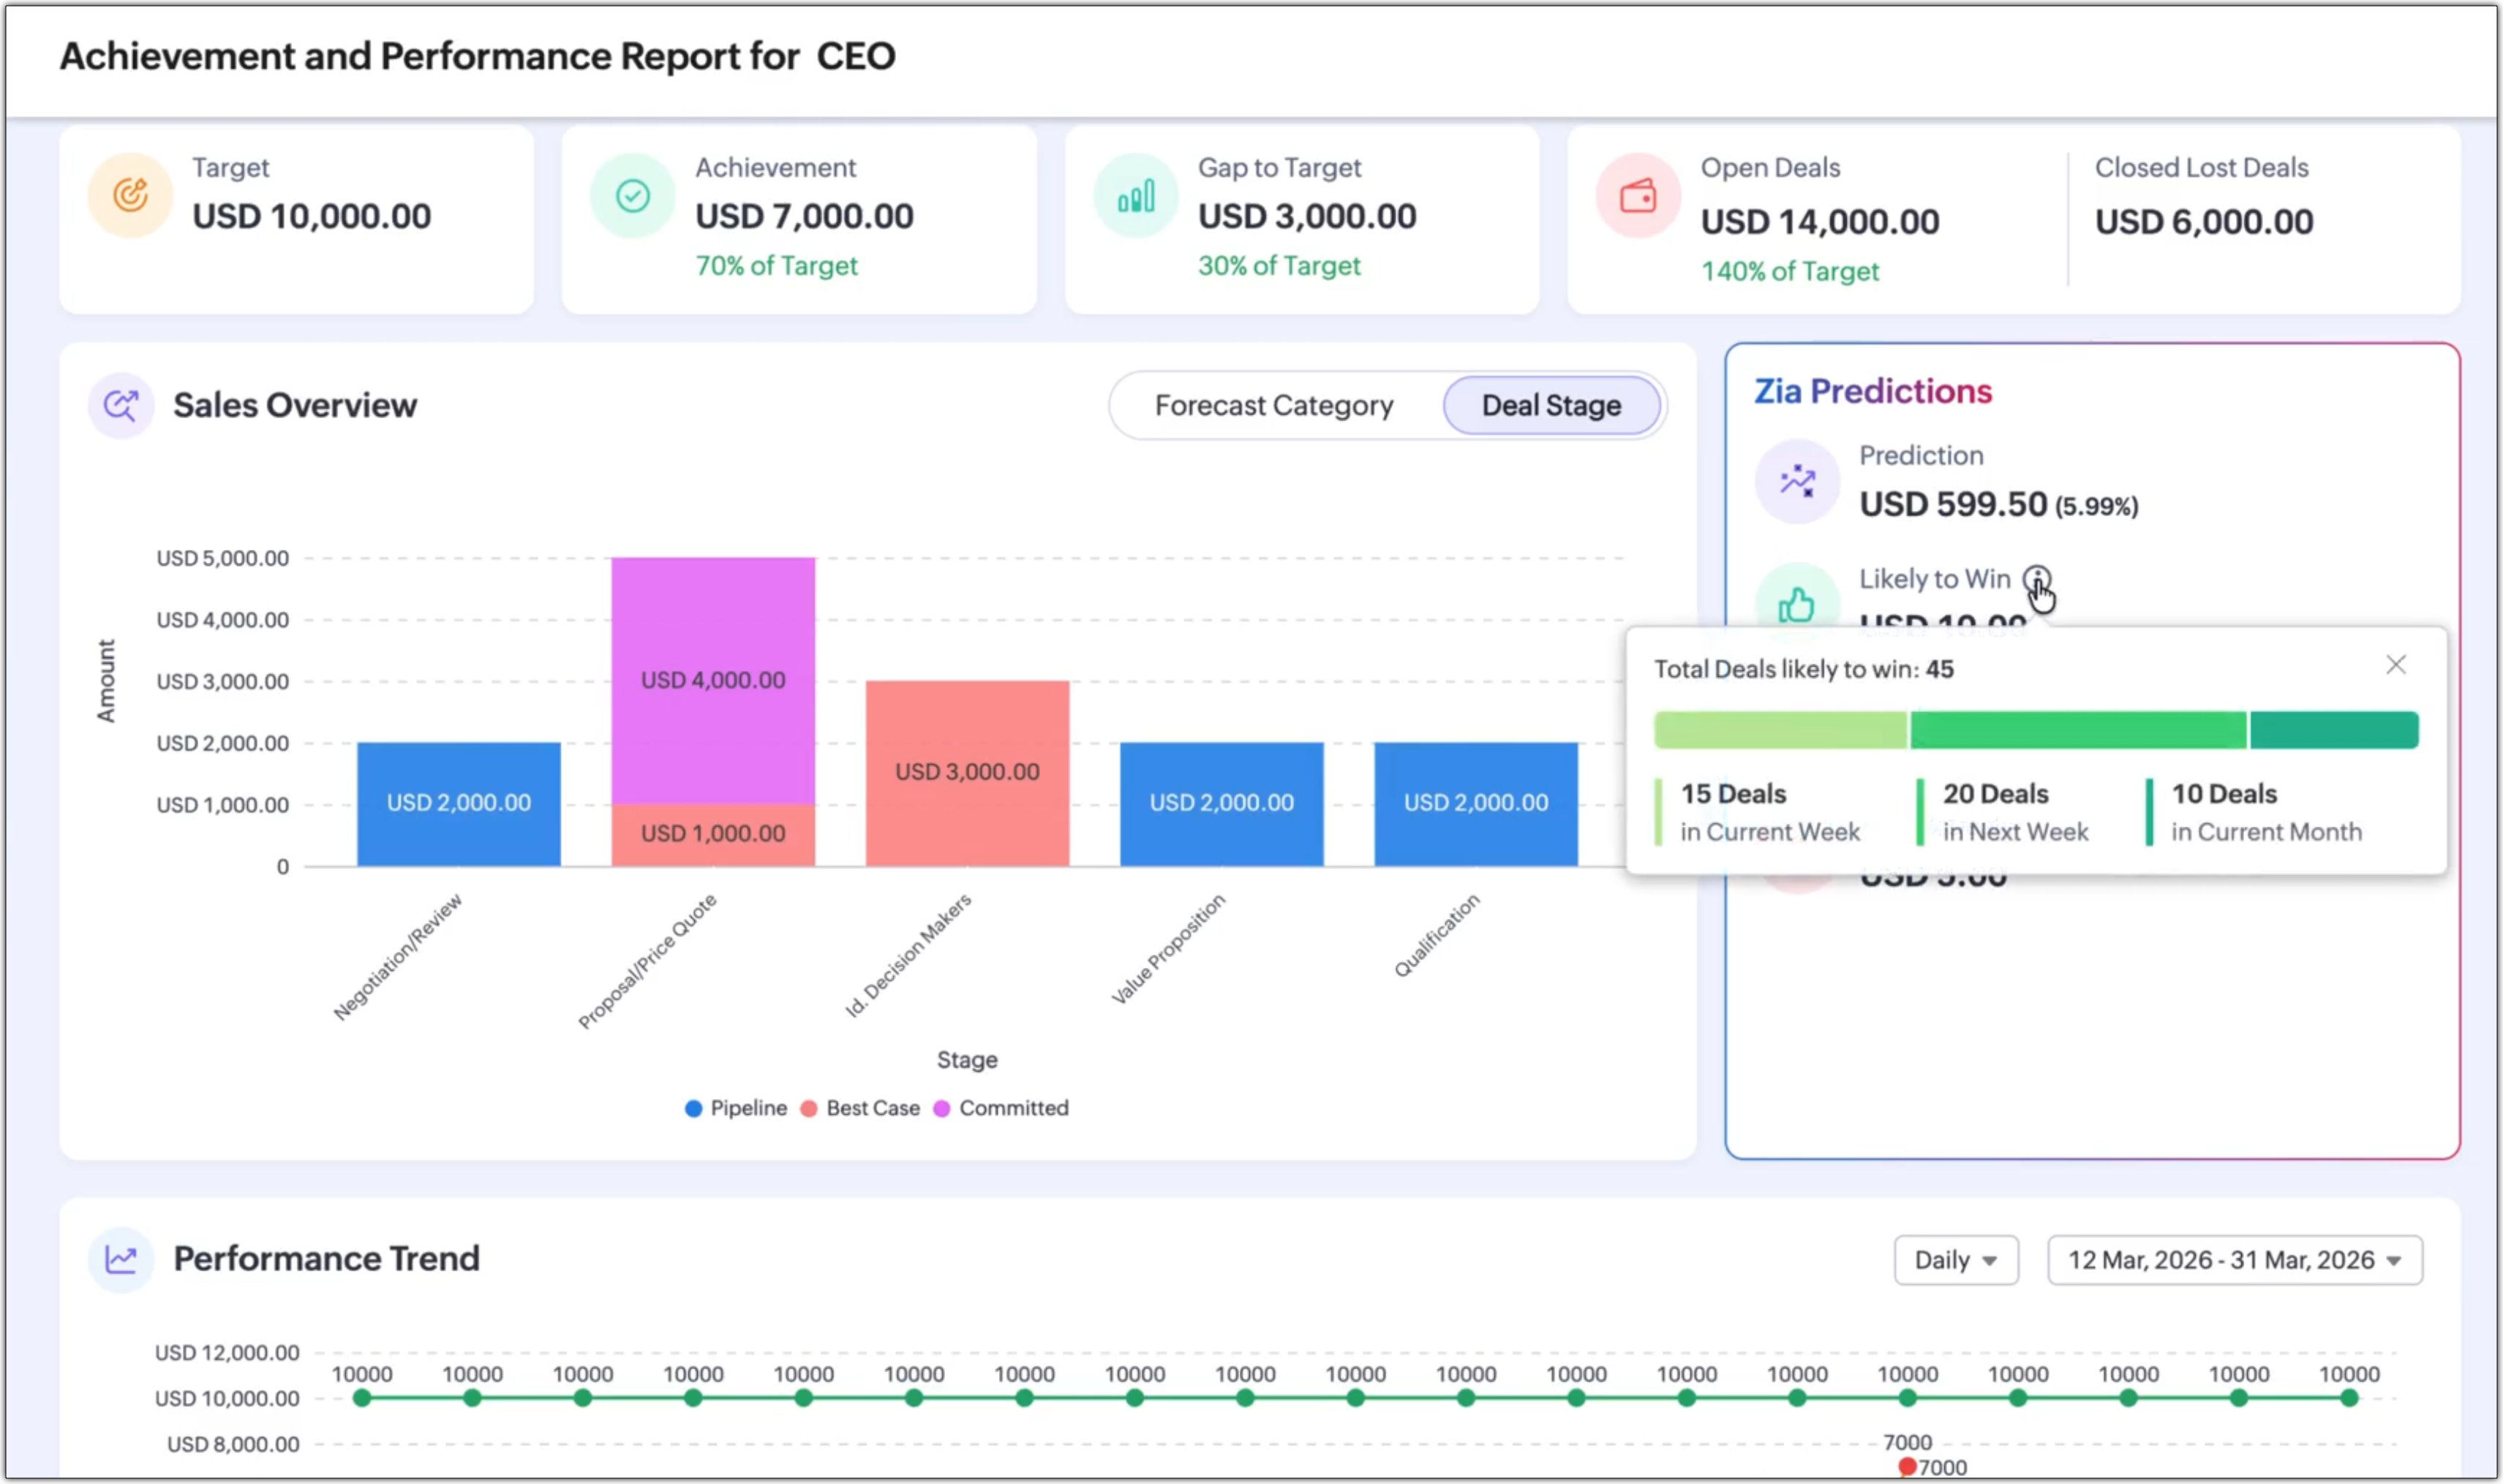
Task: Click the Target bullseye icon
Action: 130,195
